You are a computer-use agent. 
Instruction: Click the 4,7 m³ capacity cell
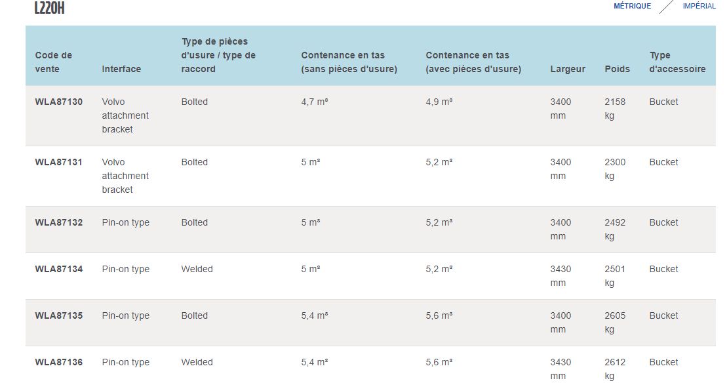pos(314,102)
